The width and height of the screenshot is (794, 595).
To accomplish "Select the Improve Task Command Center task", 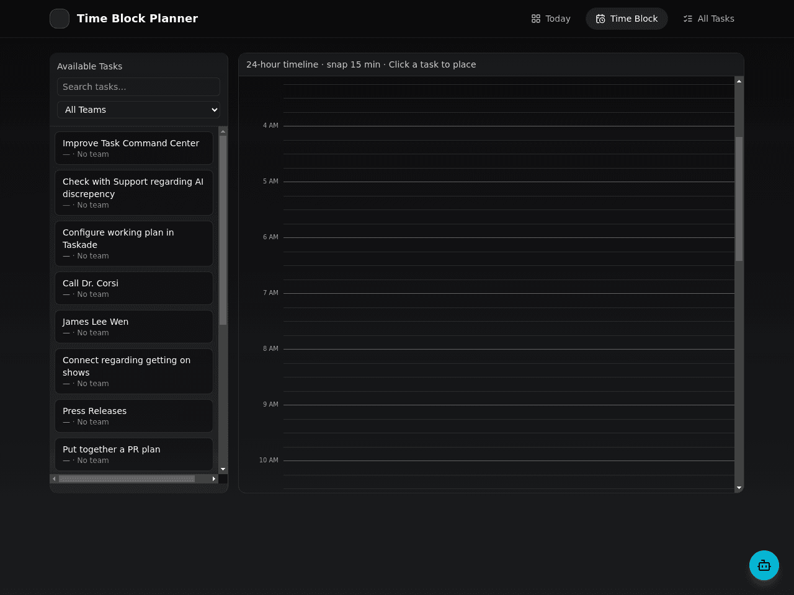I will point(134,148).
